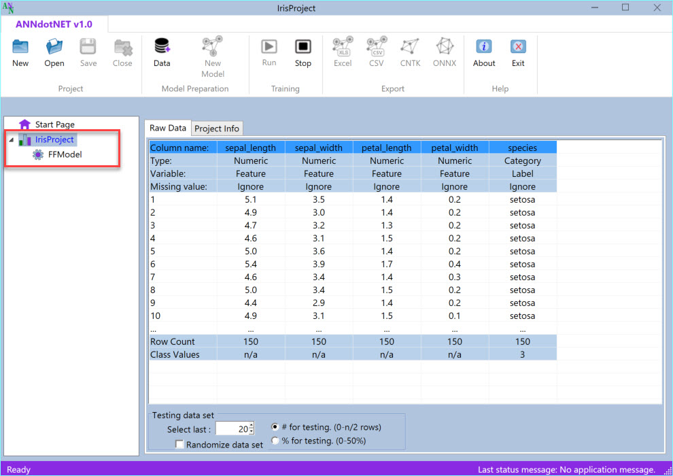This screenshot has height=476, width=673.
Task: Click the Save floppy disk icon
Action: pos(88,47)
